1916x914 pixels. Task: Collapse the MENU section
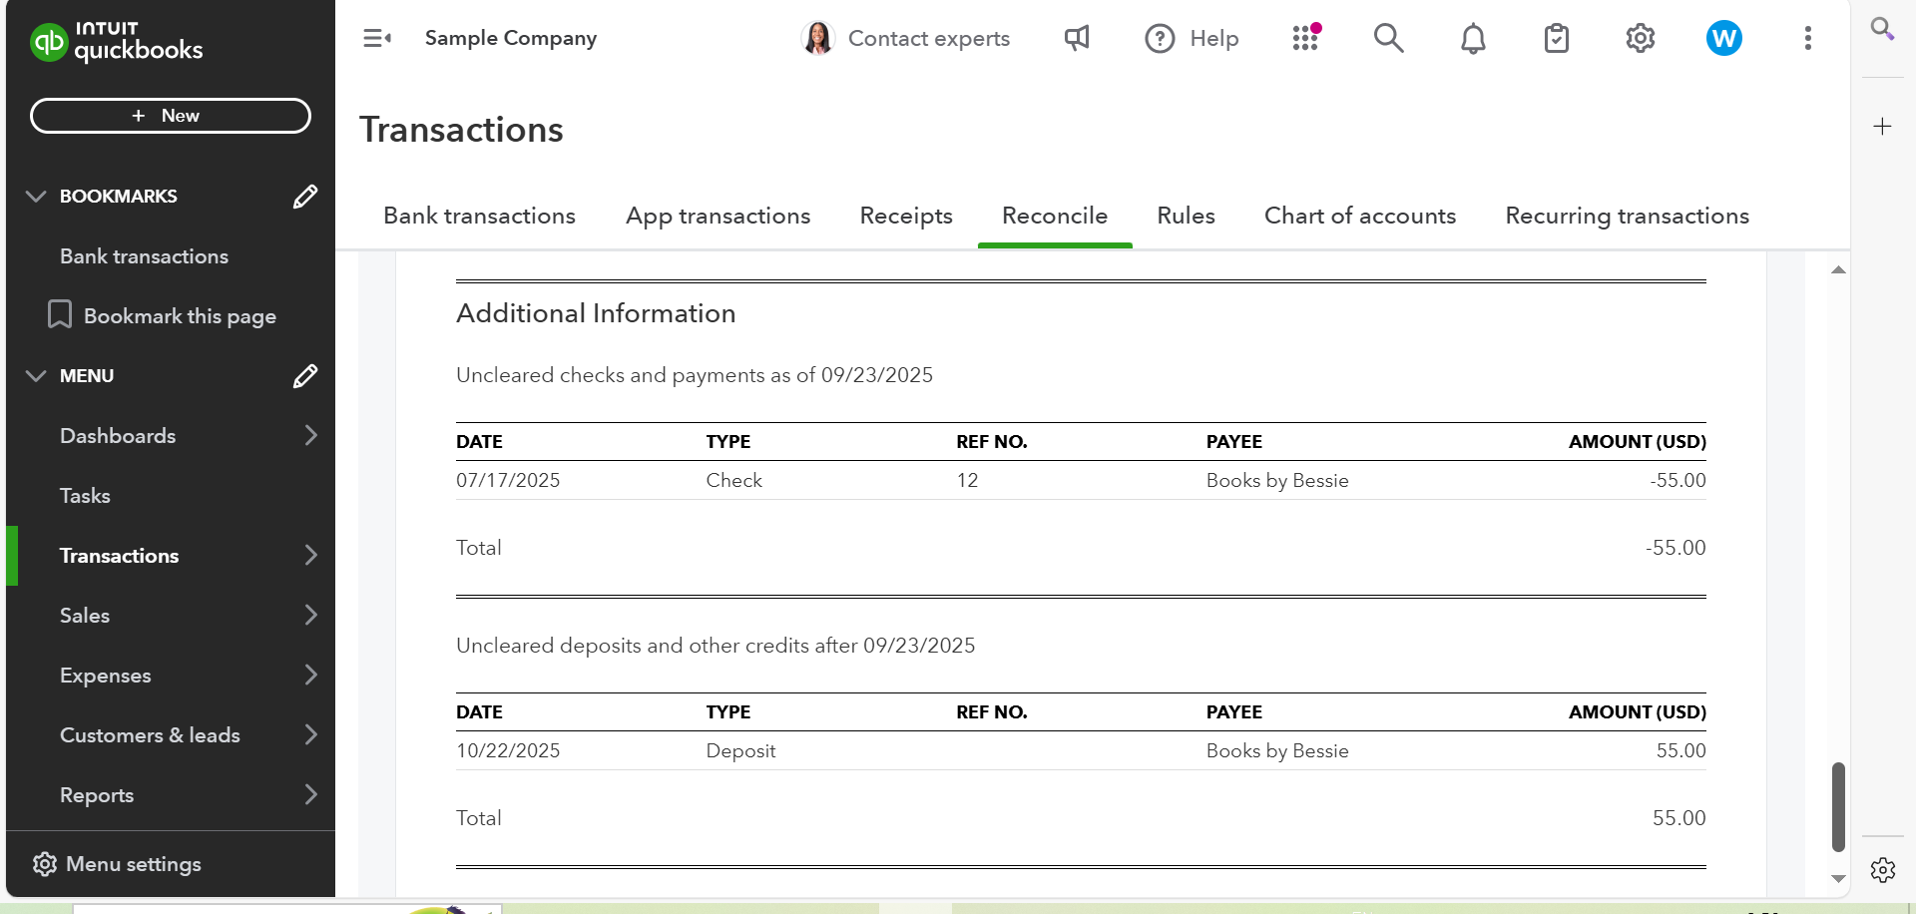pyautogui.click(x=36, y=376)
